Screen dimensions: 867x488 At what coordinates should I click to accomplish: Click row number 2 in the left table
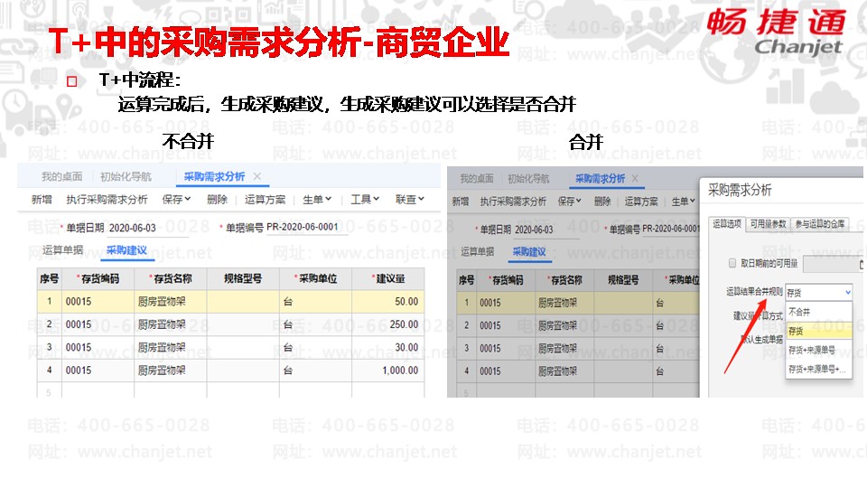(49, 324)
